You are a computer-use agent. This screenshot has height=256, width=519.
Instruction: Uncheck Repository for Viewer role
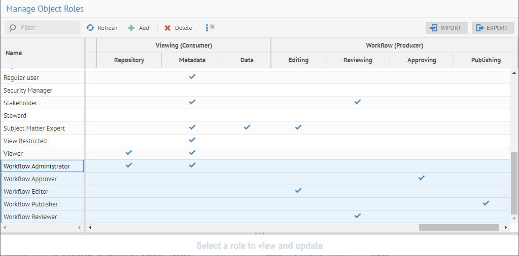129,153
